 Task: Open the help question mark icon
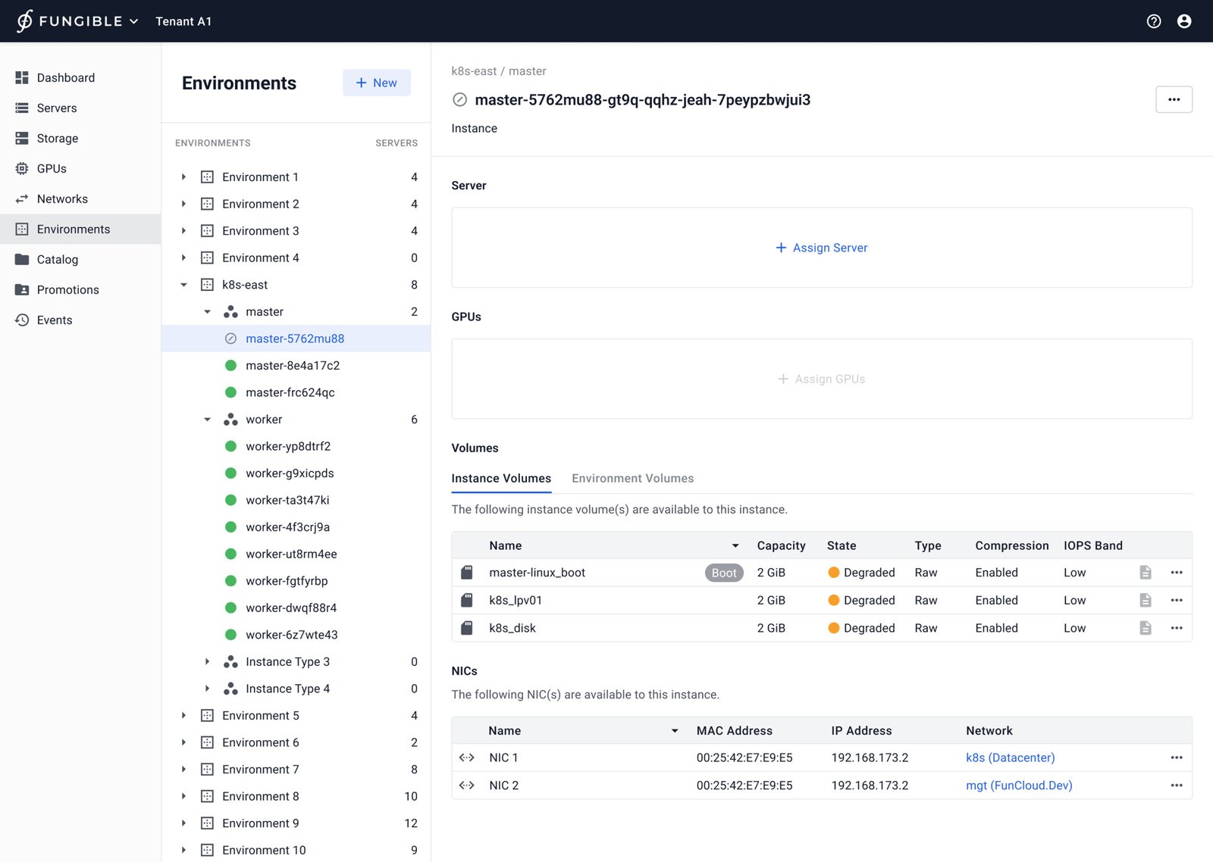(1153, 21)
